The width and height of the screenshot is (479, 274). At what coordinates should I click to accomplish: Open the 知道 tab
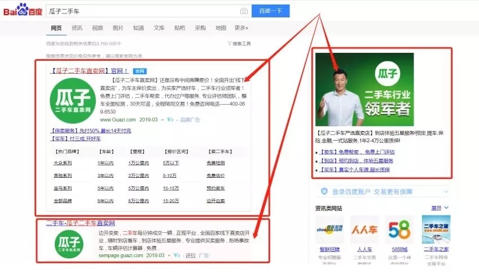point(138,28)
